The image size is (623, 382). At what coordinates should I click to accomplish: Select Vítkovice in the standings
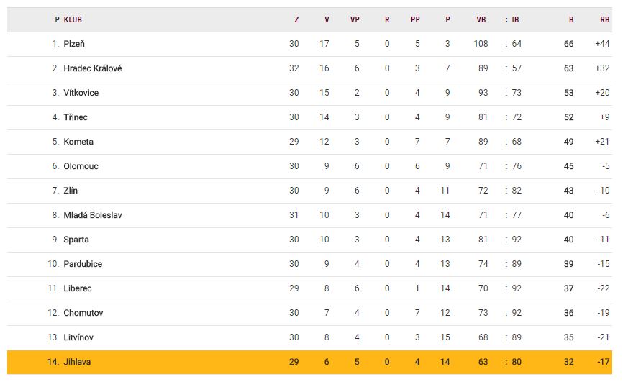tap(81, 93)
